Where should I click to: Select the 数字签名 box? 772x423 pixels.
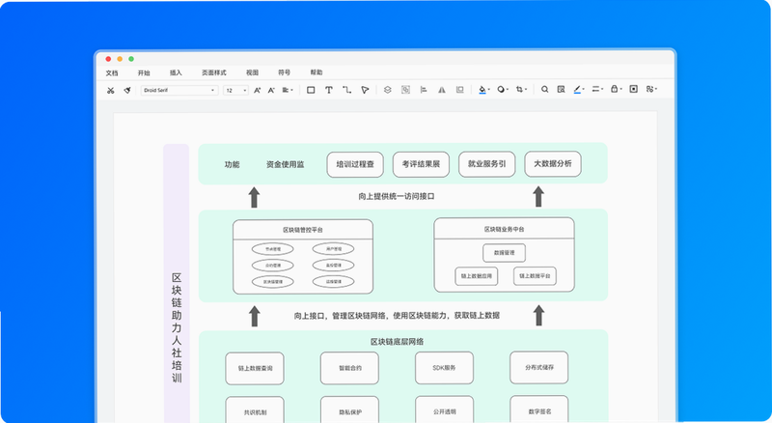(539, 409)
